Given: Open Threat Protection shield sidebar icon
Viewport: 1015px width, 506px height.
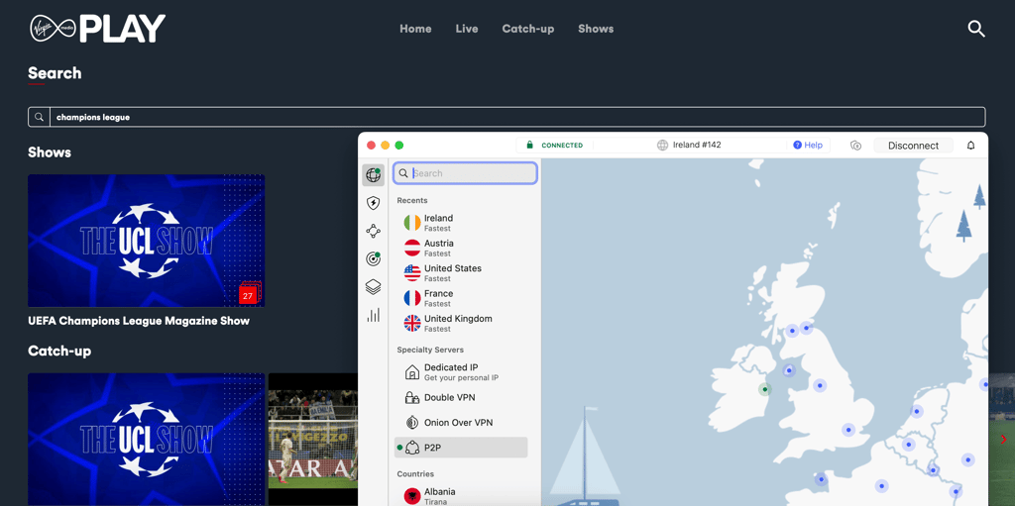Looking at the screenshot, I should coord(373,204).
